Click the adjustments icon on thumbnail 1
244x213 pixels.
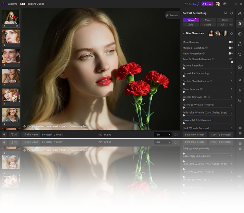click(x=17, y=26)
